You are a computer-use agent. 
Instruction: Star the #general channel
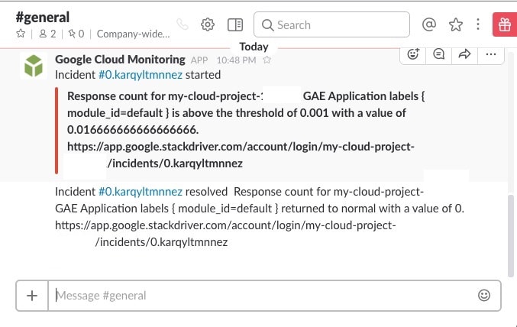tap(21, 34)
